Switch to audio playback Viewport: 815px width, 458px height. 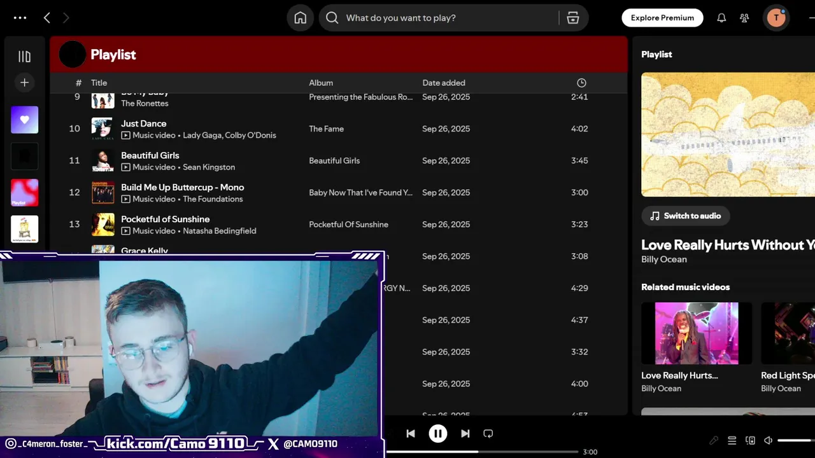(x=685, y=216)
